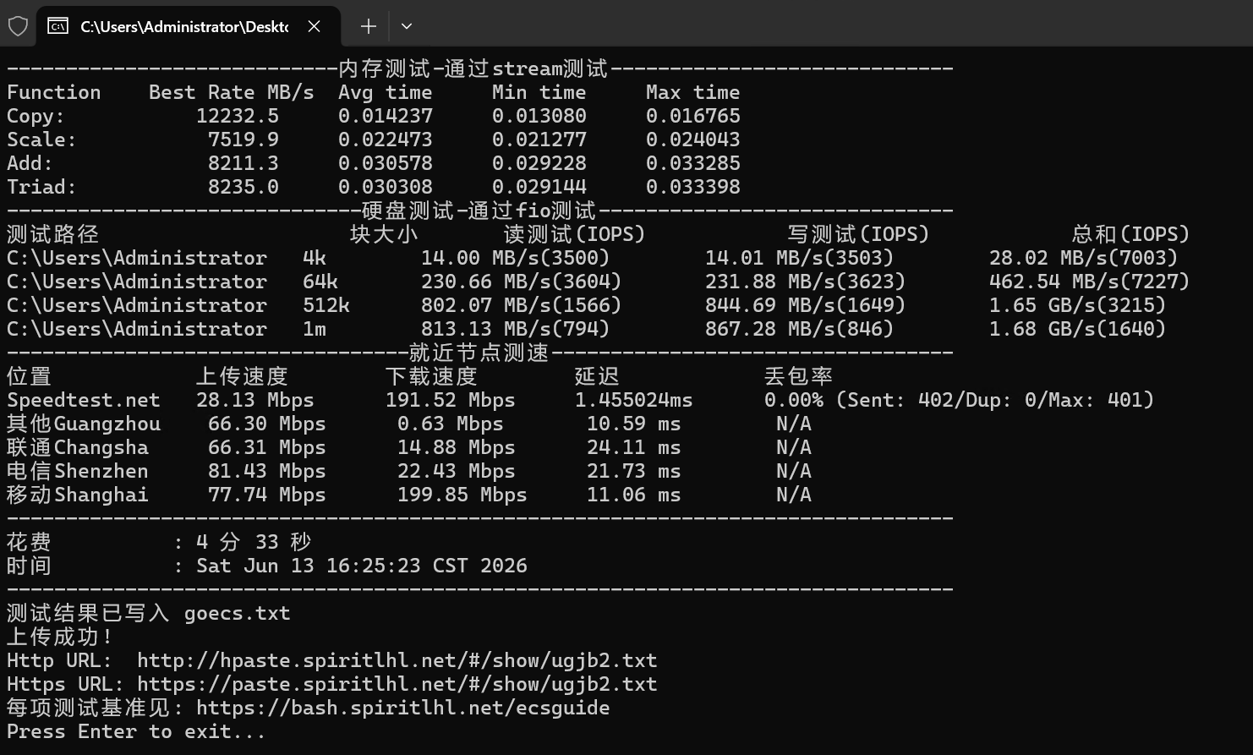The width and height of the screenshot is (1253, 755).
Task: Expand the new tab profile dropdown
Action: (x=407, y=26)
